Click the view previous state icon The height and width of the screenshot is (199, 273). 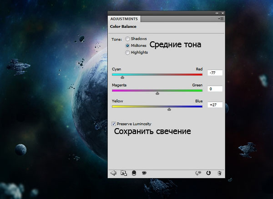pos(198,173)
